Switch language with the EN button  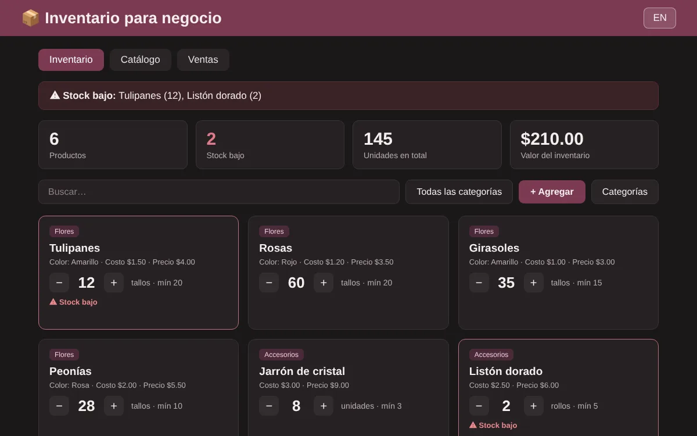pos(660,18)
